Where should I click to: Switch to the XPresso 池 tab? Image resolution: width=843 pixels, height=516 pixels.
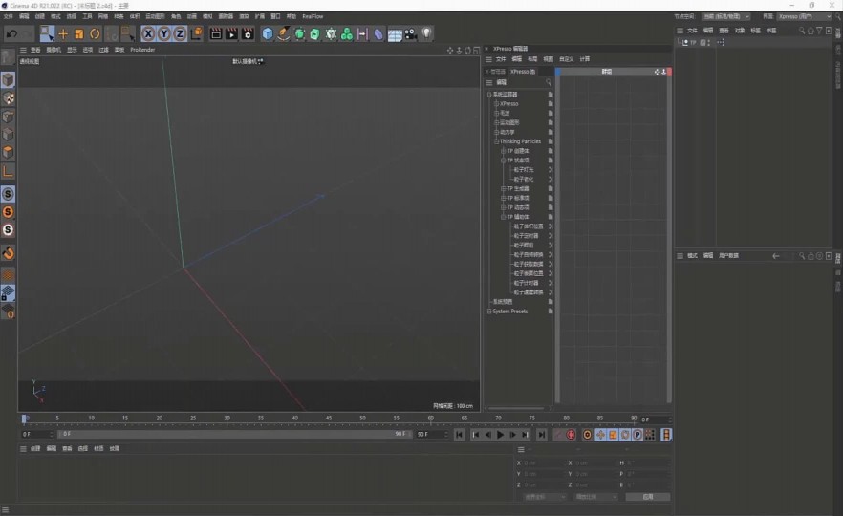pyautogui.click(x=523, y=72)
